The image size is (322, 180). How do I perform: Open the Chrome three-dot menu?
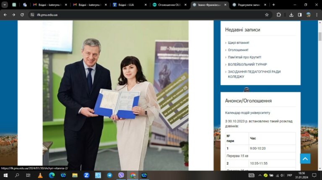point(317,15)
